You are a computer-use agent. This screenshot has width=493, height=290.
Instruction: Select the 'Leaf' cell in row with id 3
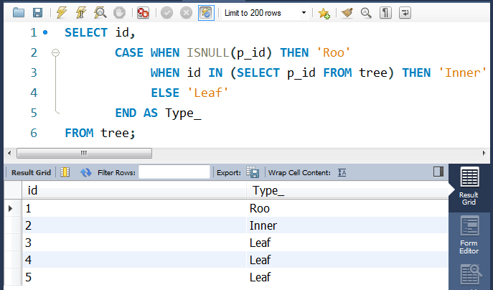pos(347,243)
